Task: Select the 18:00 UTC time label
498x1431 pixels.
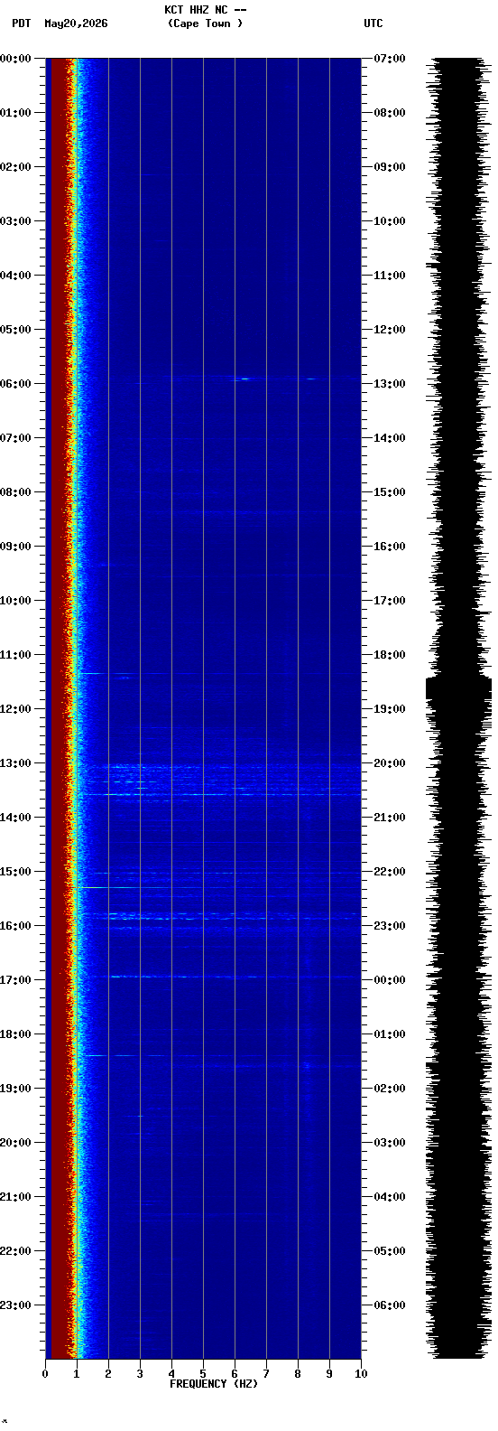Action: [x=390, y=655]
